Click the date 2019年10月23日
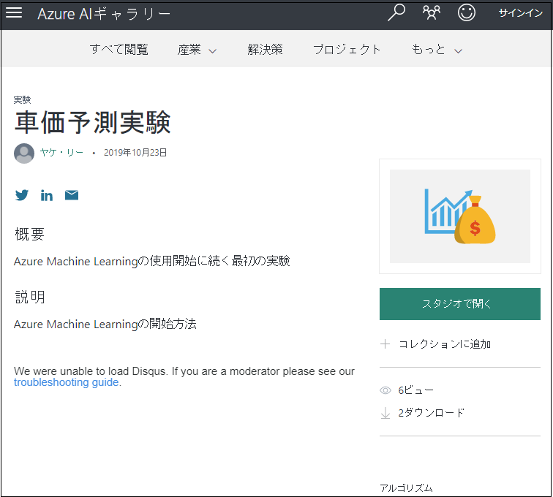This screenshot has width=553, height=497. pyautogui.click(x=135, y=153)
